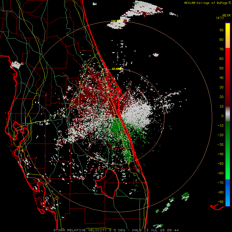This screenshot has width=232, height=232.
Task: Click the KMLB station identifier
Action: tap(137, 230)
